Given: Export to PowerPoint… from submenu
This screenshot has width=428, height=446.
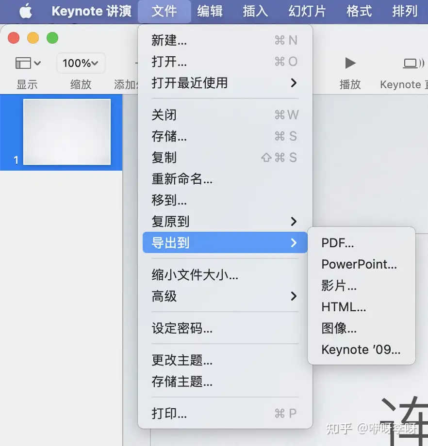Looking at the screenshot, I should point(362,264).
